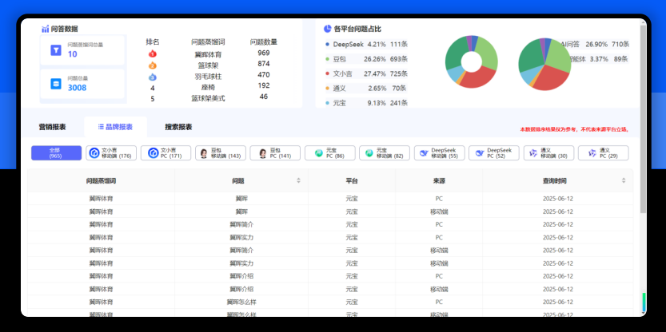666x332 pixels.
Task: Click the 全部 (965) filter button
Action: coord(55,153)
